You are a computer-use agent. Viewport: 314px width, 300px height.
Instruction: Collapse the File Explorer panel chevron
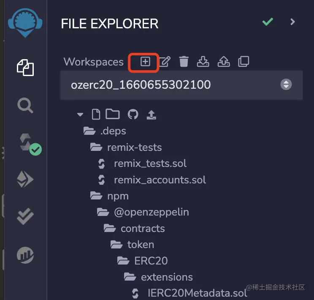coord(292,22)
